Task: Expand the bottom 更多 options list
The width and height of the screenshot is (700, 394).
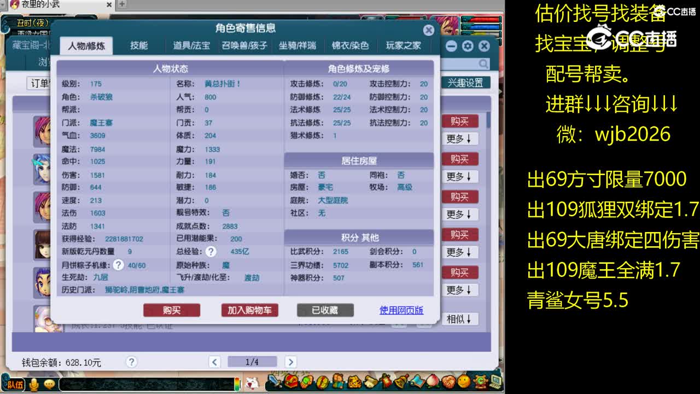Action: click(x=460, y=290)
